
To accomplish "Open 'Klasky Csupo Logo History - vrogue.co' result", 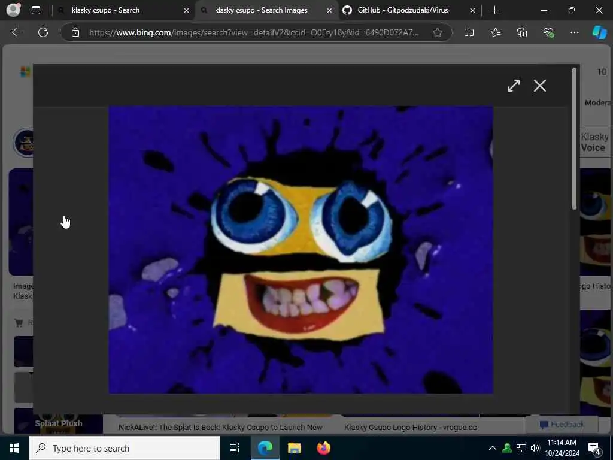I will (x=410, y=428).
